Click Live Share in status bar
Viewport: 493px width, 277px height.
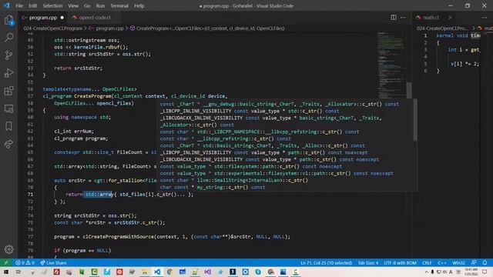[53, 262]
